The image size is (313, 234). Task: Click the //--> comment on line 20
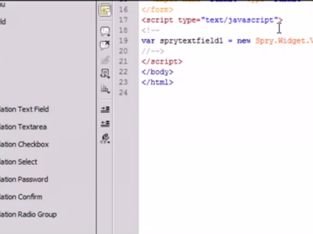pyautogui.click(x=153, y=51)
